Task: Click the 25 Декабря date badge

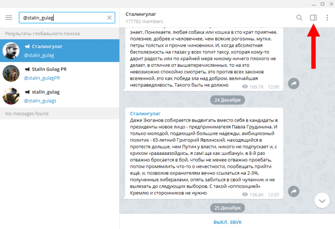Action: tap(228, 208)
